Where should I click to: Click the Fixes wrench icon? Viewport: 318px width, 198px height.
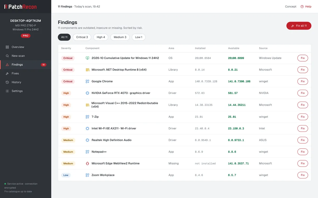[x=7, y=73]
